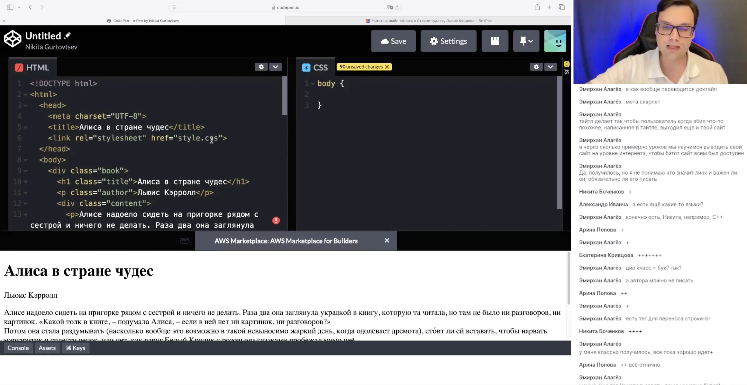
Task: Click the pencil icon to rename pen
Action: pyautogui.click(x=67, y=36)
